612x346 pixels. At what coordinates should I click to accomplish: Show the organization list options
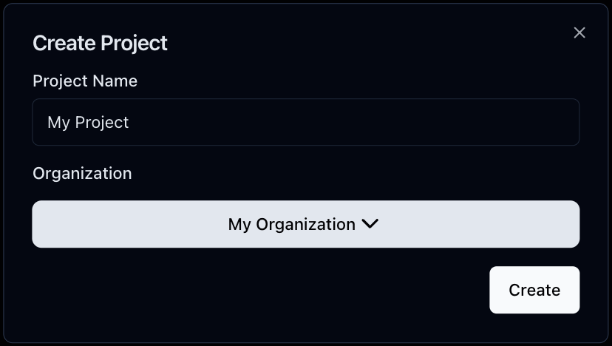305,224
